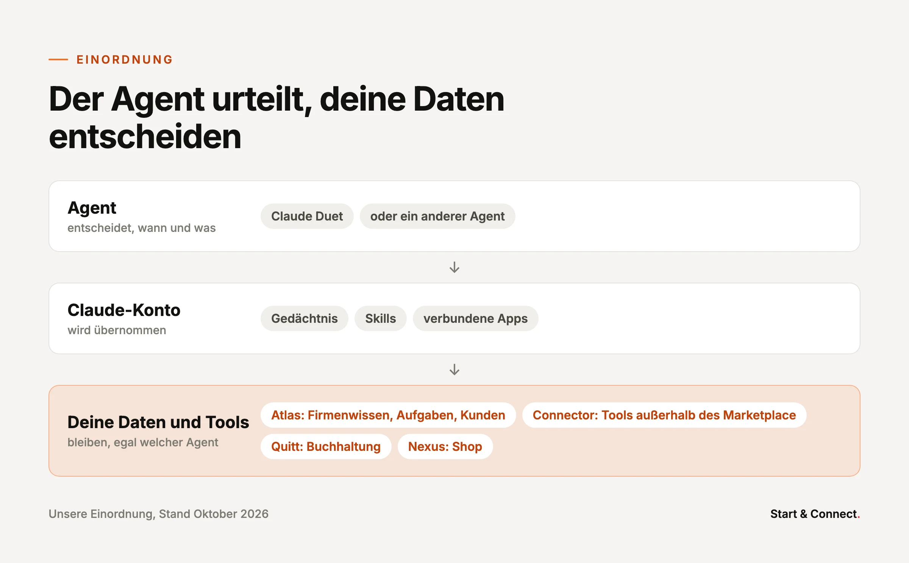
Task: Click the 'Nexus: Shop' chip
Action: (445, 446)
